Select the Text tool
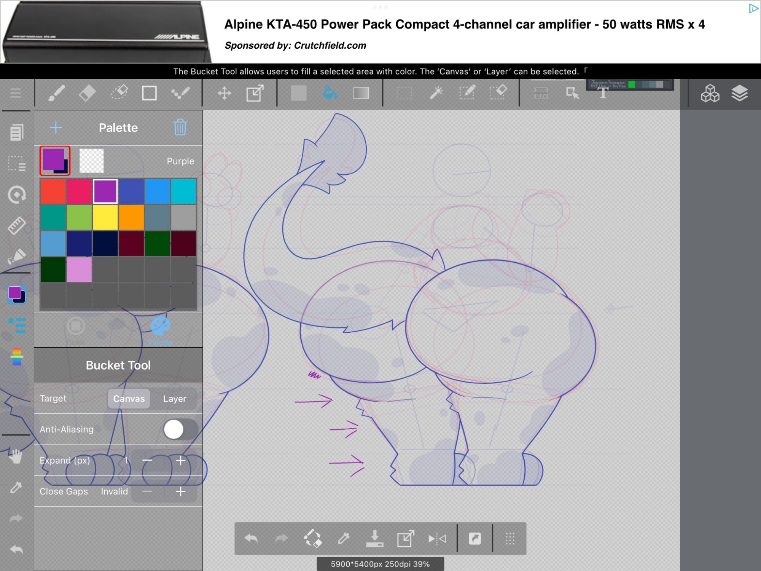Image resolution: width=761 pixels, height=571 pixels. (603, 93)
